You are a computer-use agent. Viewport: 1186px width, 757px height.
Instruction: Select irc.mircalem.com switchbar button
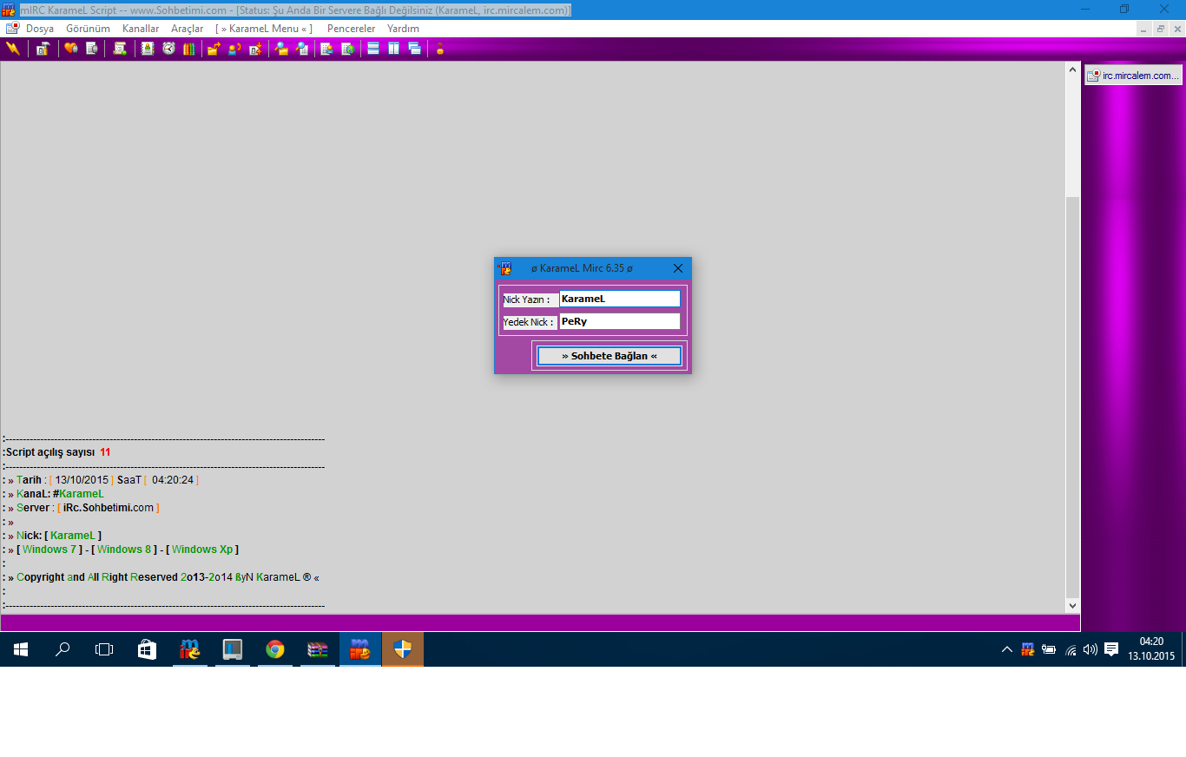[x=1133, y=76]
